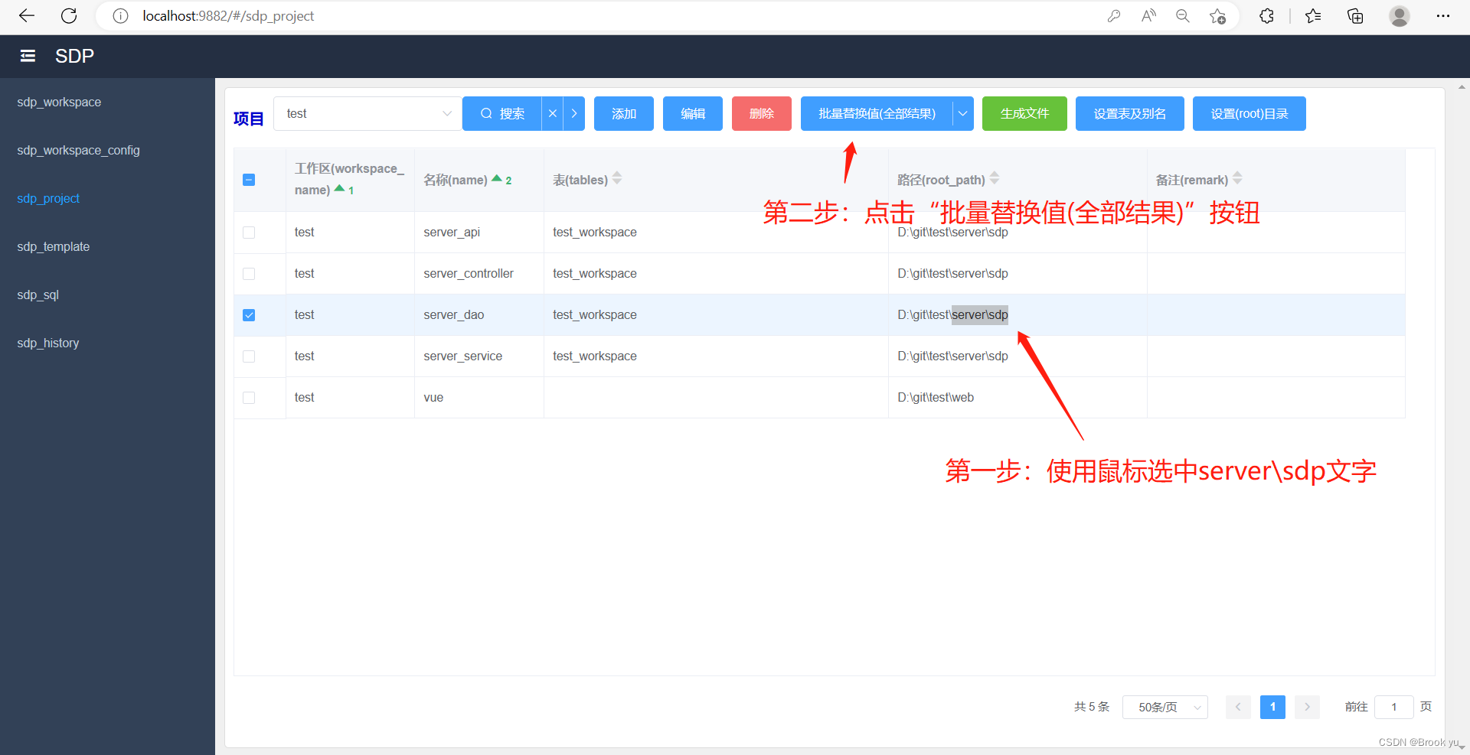This screenshot has width=1470, height=755.
Task: Select sdp_project in the sidebar
Action: point(48,198)
